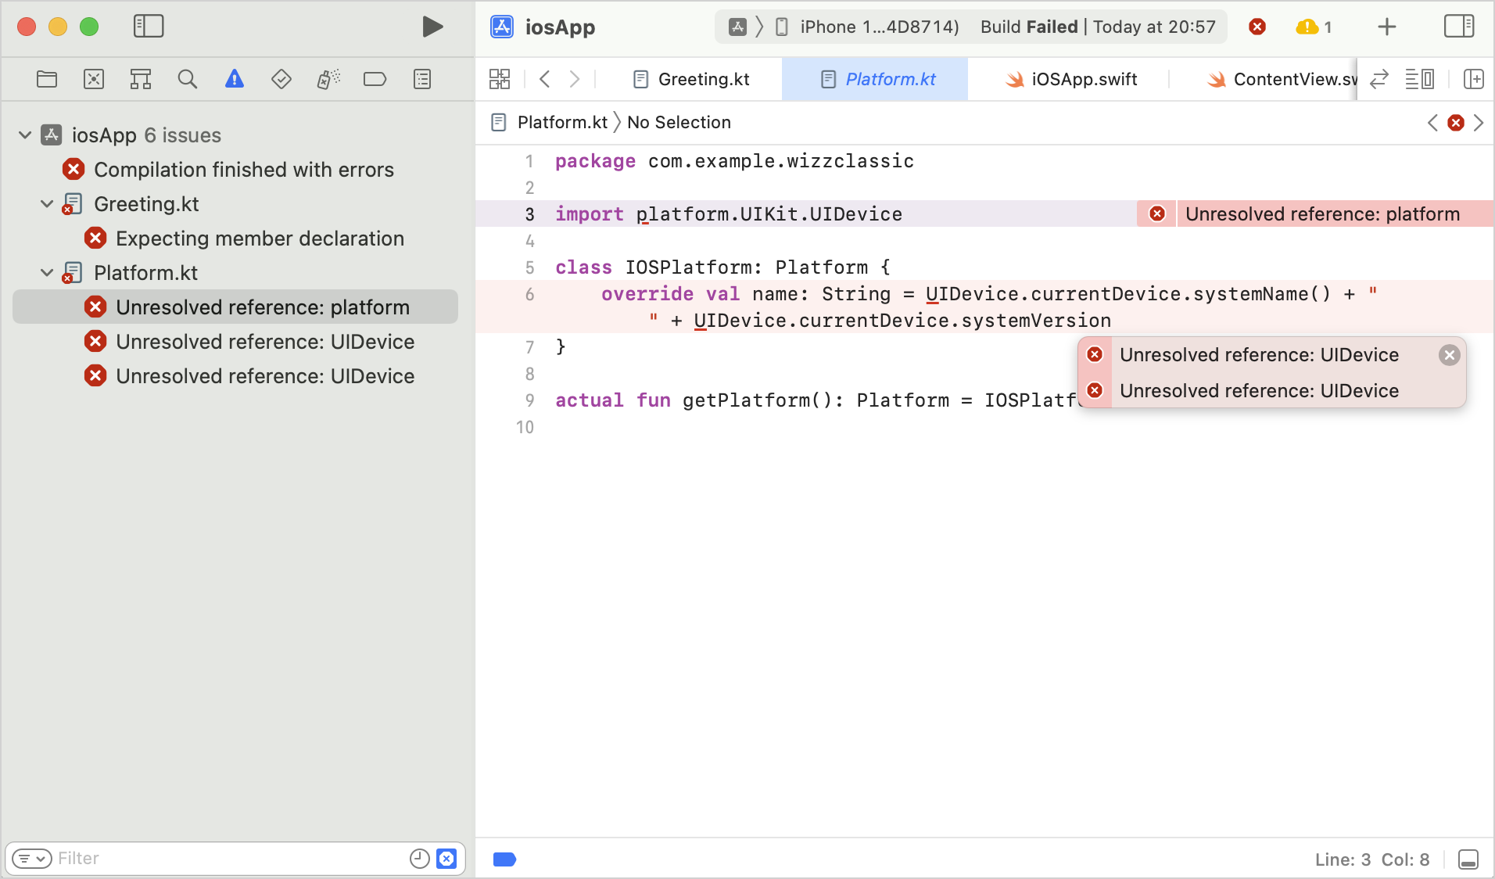Open the Issue navigator warning triangle
This screenshot has width=1495, height=879.
[234, 78]
